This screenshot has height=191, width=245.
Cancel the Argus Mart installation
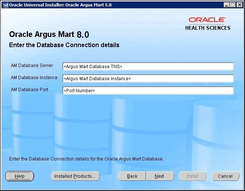click(225, 176)
